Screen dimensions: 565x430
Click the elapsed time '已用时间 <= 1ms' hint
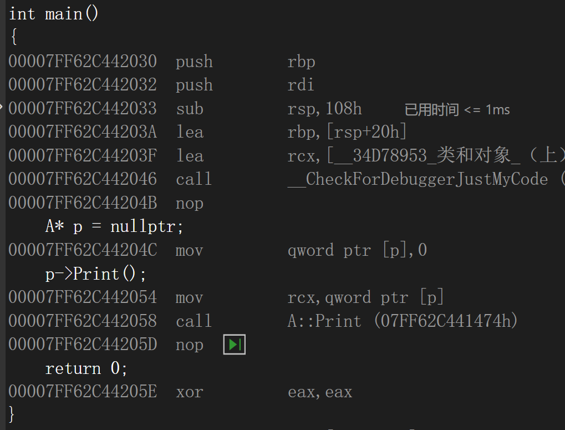point(457,109)
